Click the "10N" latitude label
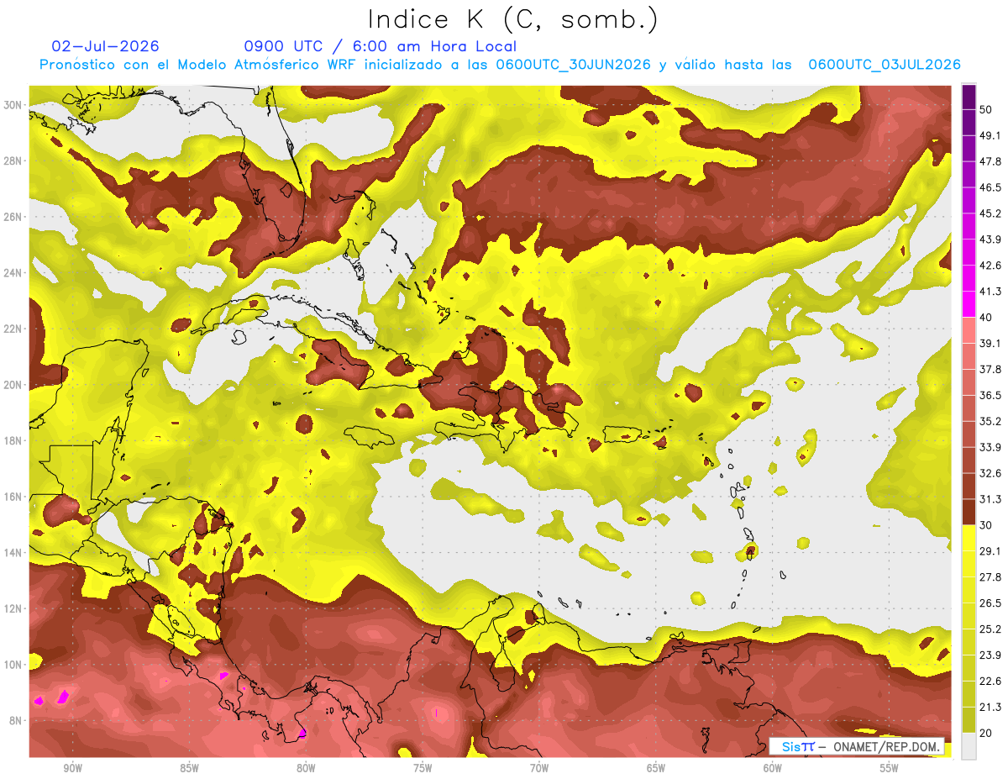Screen dimensions: 1008x779 (x=13, y=665)
